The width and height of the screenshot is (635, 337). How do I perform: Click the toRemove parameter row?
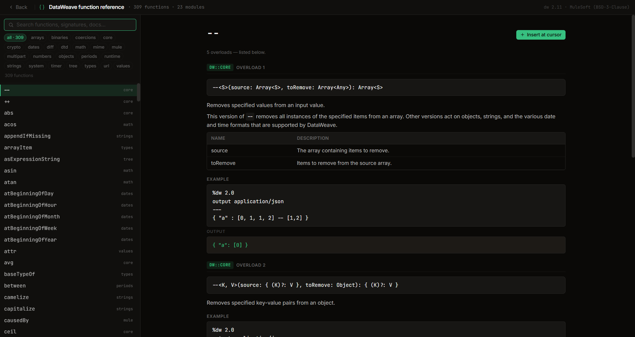click(x=386, y=163)
